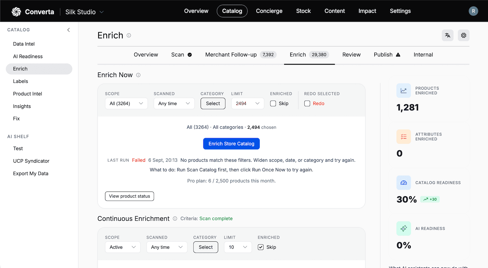Open the Silk Studio store switcher
This screenshot has height=268, width=488.
tap(84, 12)
